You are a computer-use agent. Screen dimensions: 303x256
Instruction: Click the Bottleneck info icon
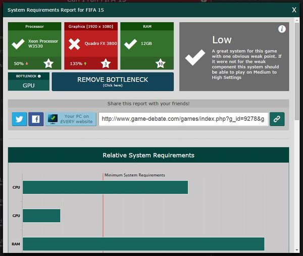(x=39, y=76)
